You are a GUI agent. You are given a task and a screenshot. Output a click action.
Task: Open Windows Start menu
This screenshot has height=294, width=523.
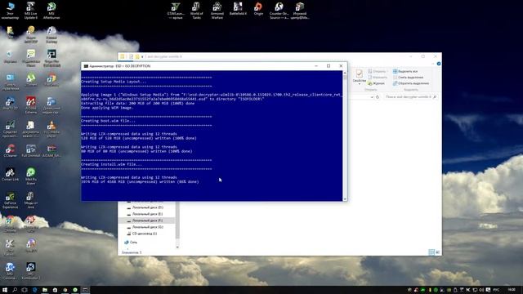(x=5, y=290)
